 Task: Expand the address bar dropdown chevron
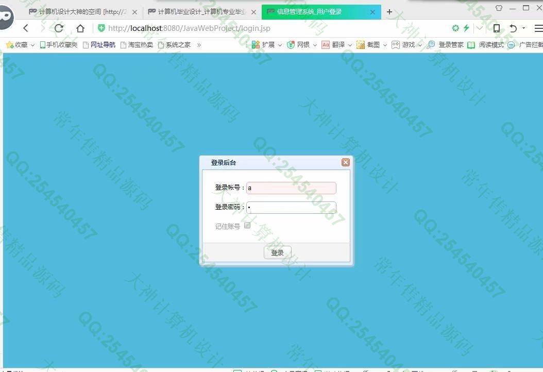[x=479, y=28]
